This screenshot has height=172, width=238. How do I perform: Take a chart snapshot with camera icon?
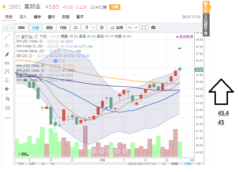(x=153, y=28)
